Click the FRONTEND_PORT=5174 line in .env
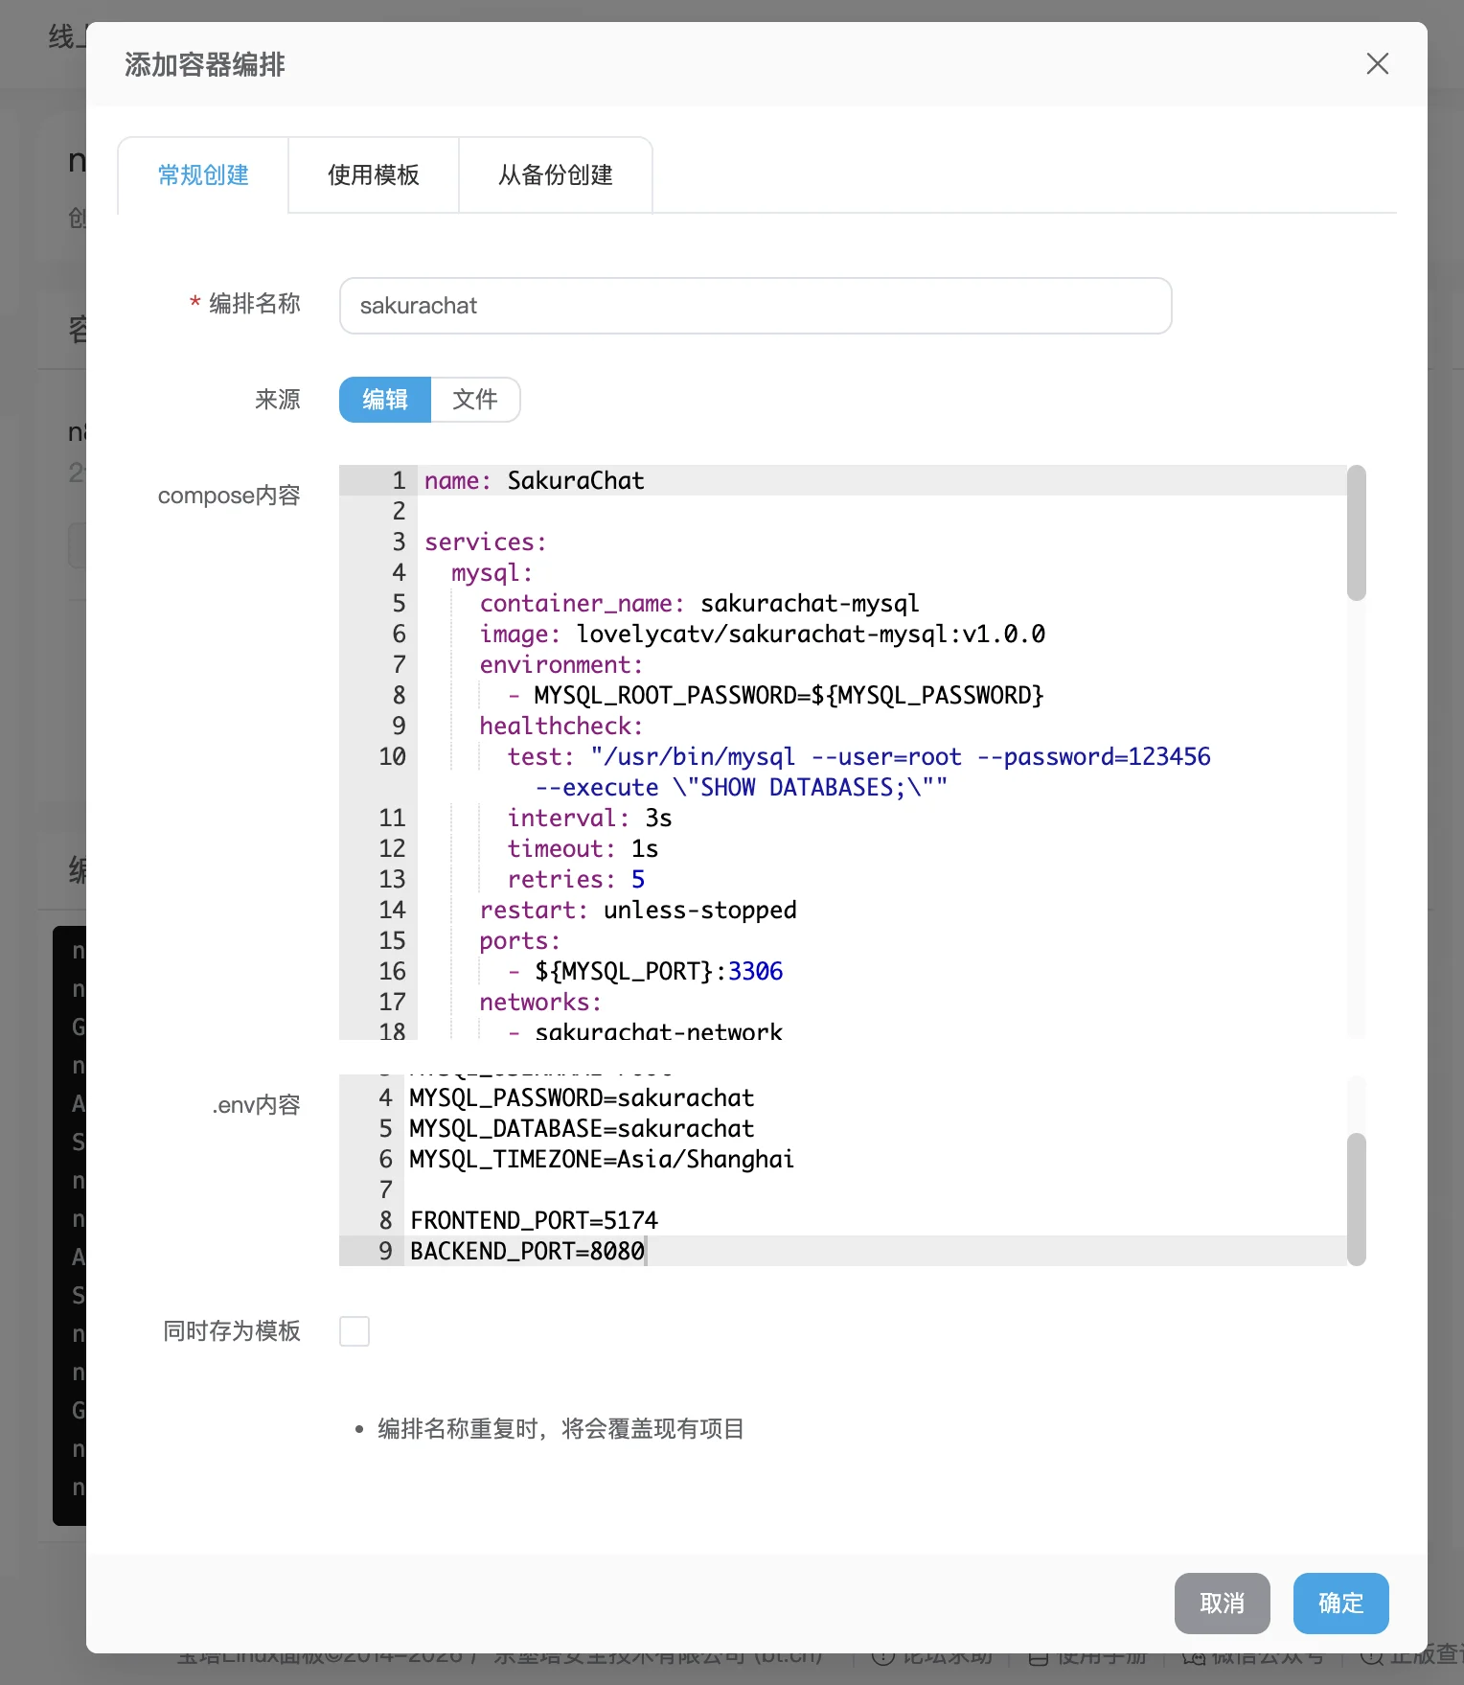The height and width of the screenshot is (1685, 1464). point(534,1220)
